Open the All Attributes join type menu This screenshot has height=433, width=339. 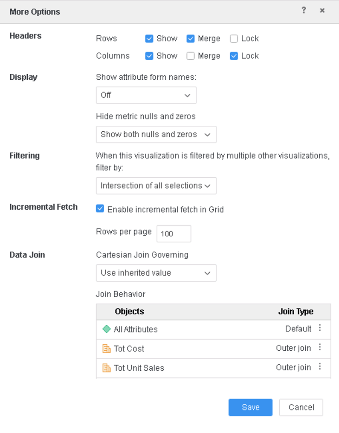pos(320,329)
